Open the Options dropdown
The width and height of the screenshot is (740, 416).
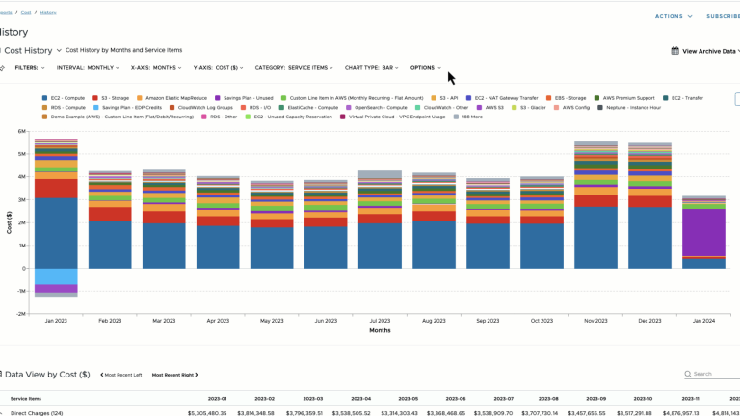(x=426, y=68)
